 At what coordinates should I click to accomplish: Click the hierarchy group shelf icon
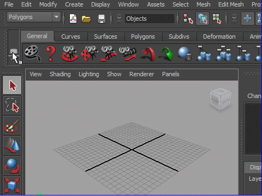click(x=204, y=53)
